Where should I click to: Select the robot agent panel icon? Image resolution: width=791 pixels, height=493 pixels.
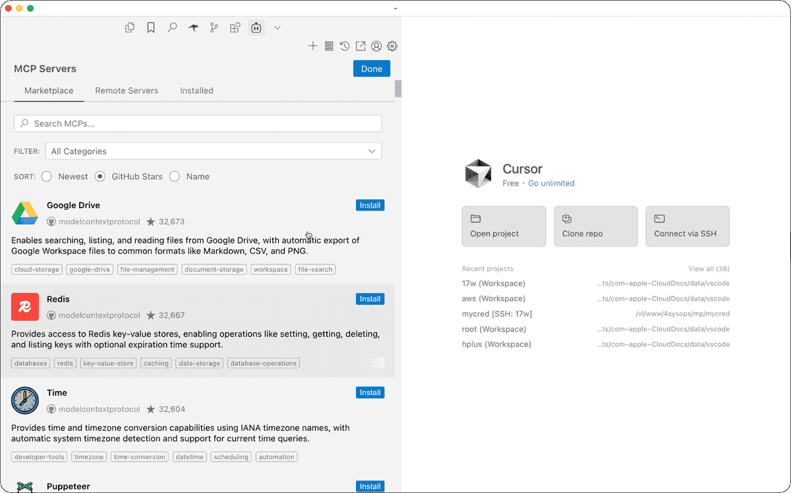pyautogui.click(x=256, y=28)
